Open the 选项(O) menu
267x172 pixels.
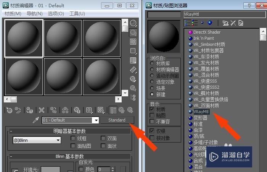tap(56, 14)
